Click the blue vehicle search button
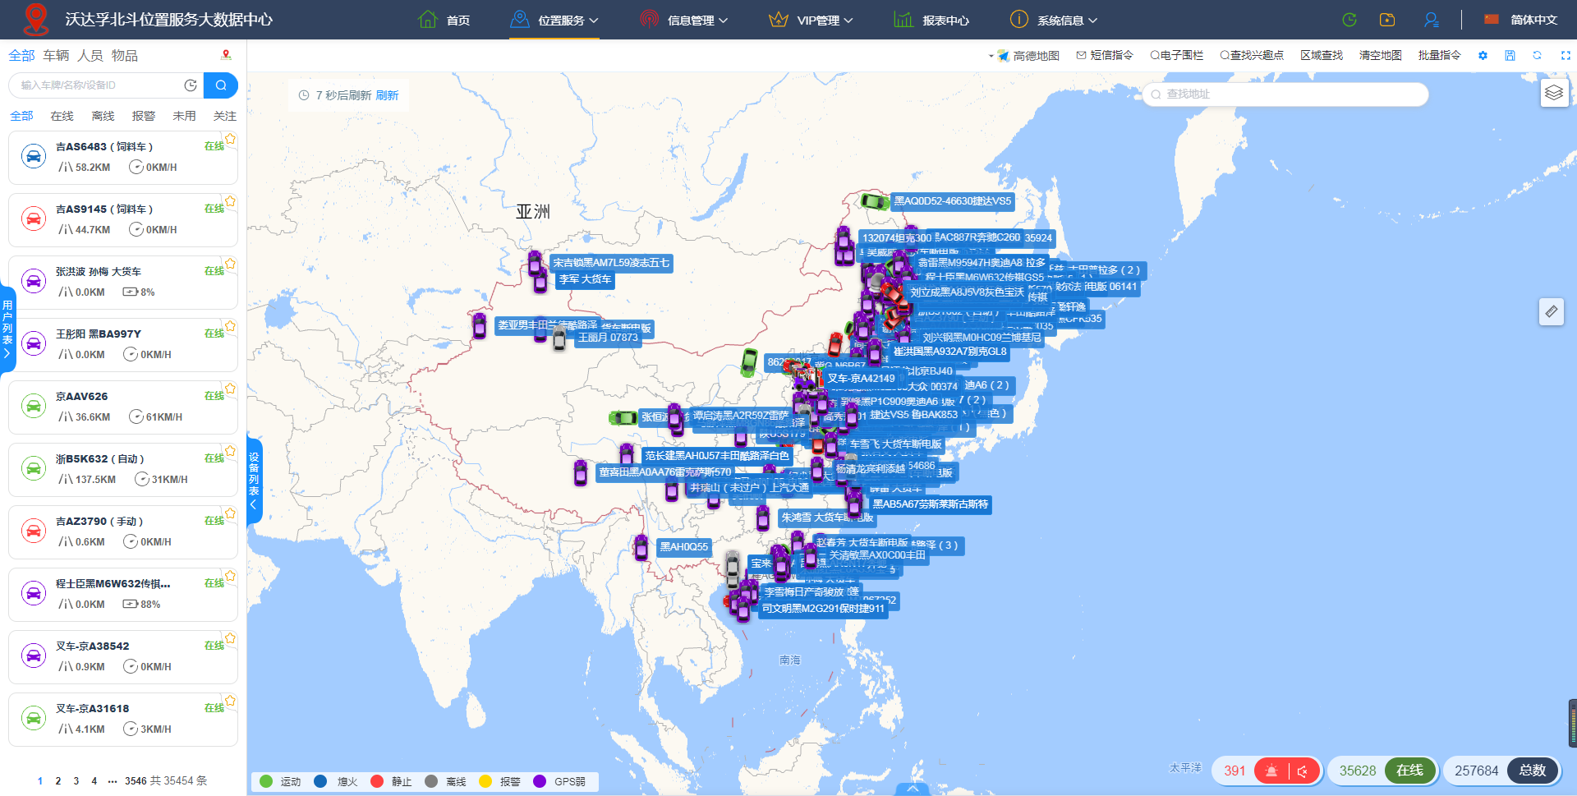 pyautogui.click(x=220, y=85)
